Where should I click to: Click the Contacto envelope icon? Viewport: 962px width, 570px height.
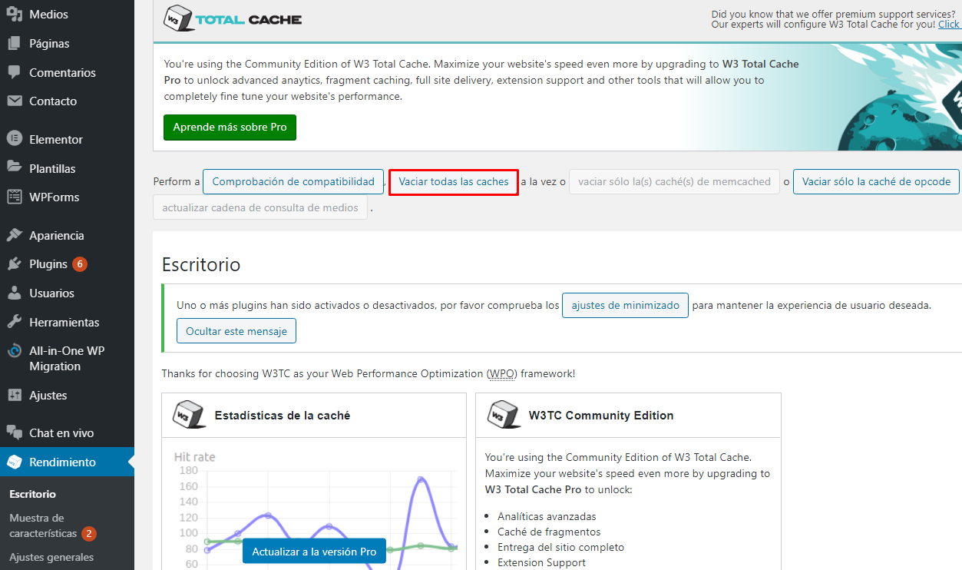14,101
